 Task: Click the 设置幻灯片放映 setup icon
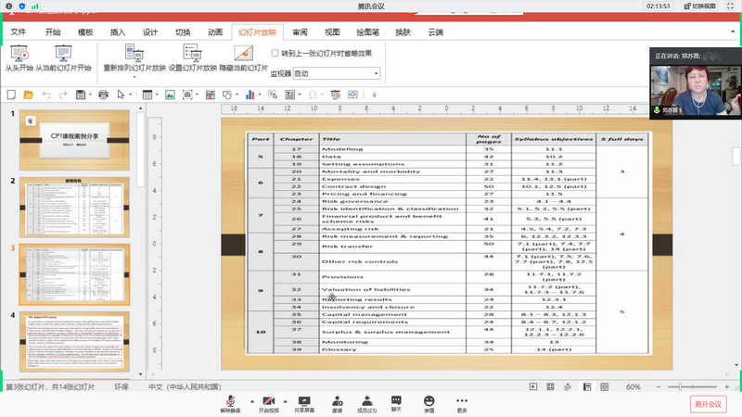193,53
